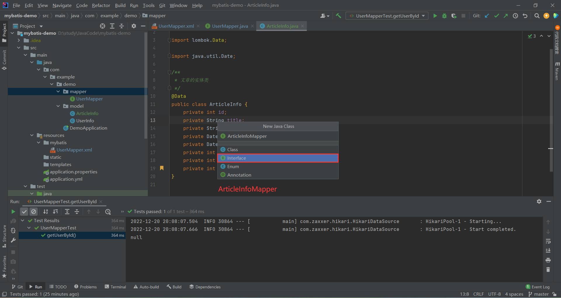
Task: Toggle Favorites tool window stripe
Action: [x=4, y=266]
